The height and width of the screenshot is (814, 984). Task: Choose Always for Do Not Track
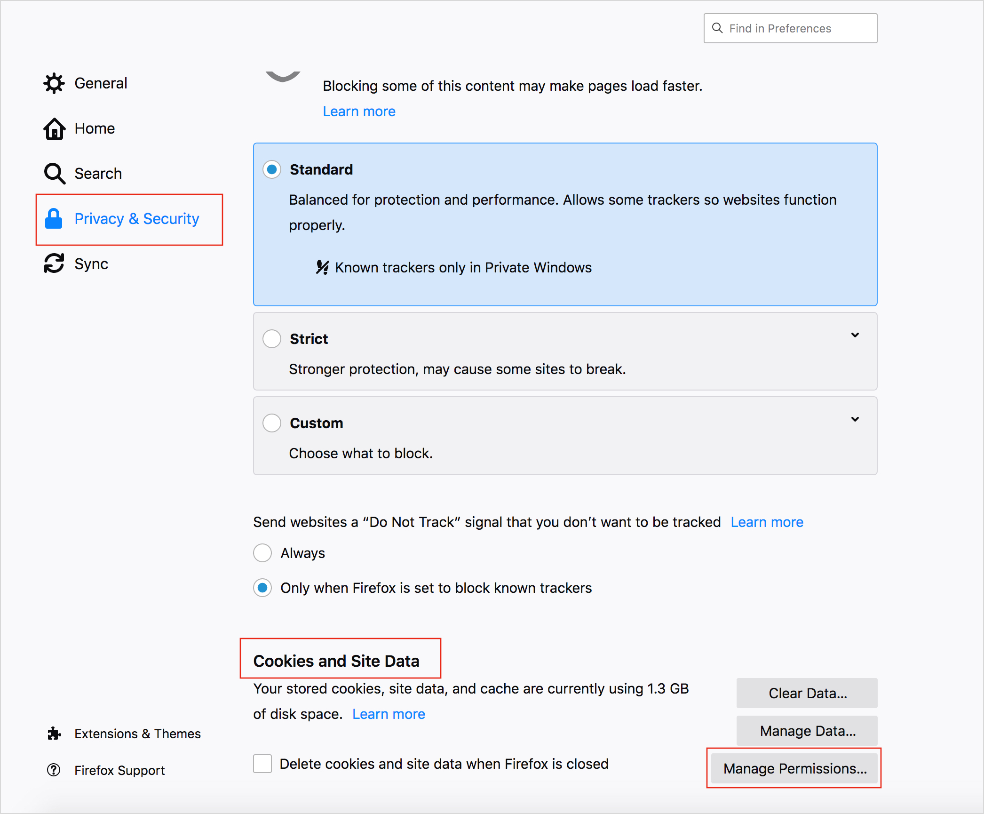[x=262, y=553]
